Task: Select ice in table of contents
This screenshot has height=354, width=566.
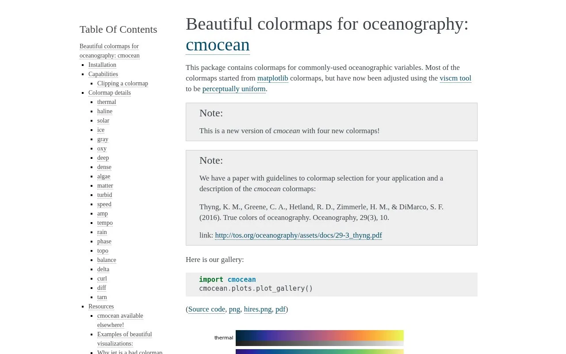Action: [101, 130]
